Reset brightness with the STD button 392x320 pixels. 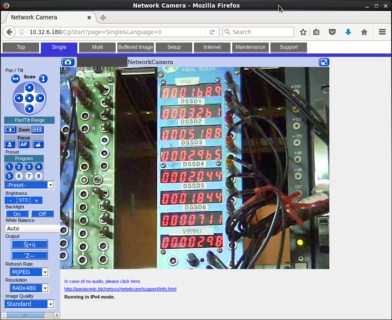(x=24, y=200)
